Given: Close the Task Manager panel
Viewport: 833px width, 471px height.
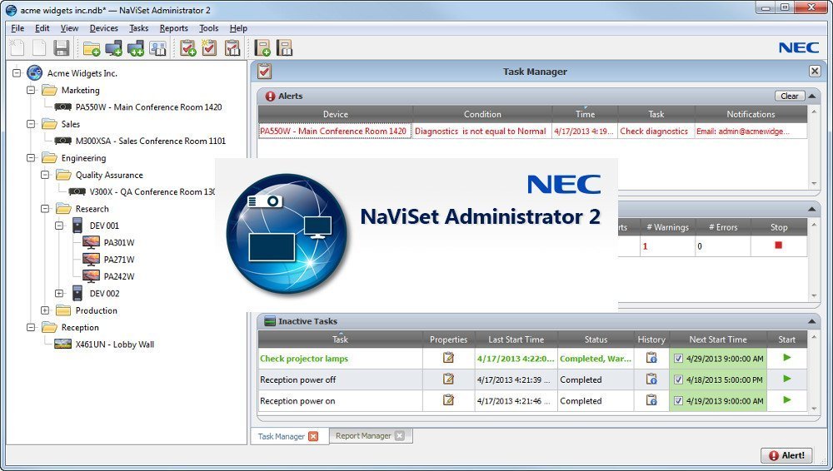Looking at the screenshot, I should click(815, 72).
